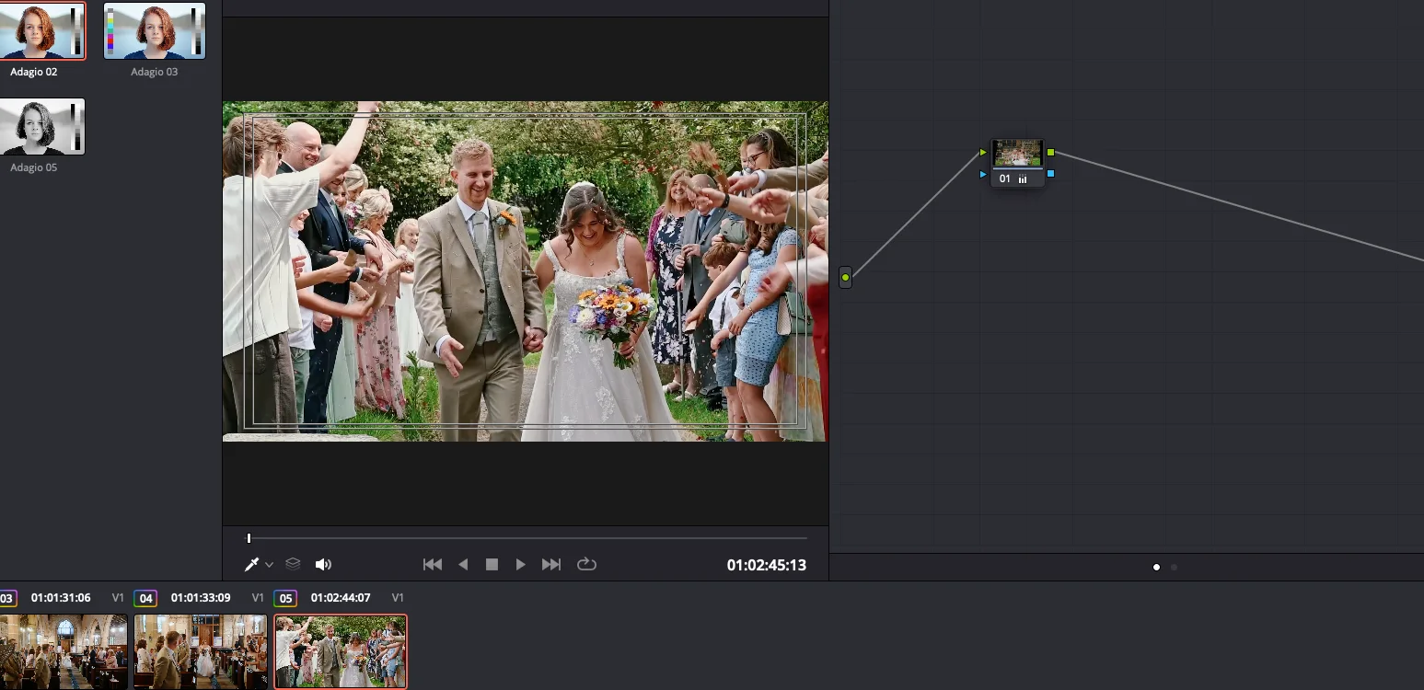Viewport: 1424px width, 690px height.
Task: Jump to the last frame
Action: tap(551, 564)
